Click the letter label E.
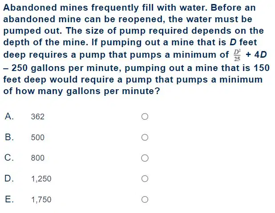Image resolution: width=275 pixels, height=213 pixels. coord(9,199)
